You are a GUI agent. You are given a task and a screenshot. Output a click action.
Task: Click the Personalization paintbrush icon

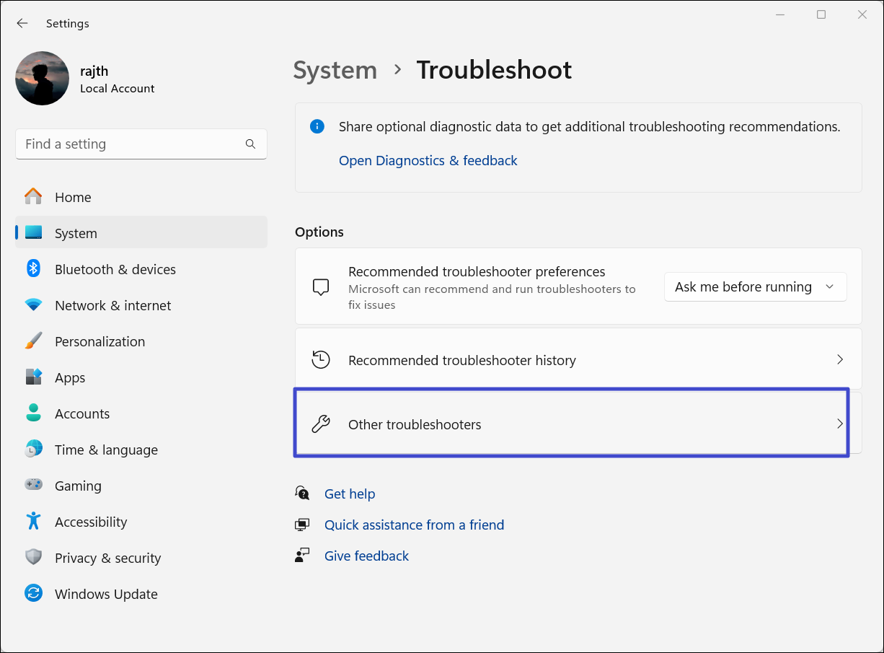[33, 341]
